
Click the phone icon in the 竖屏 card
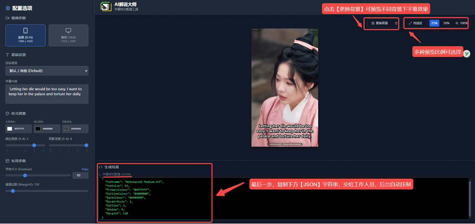pyautogui.click(x=26, y=31)
